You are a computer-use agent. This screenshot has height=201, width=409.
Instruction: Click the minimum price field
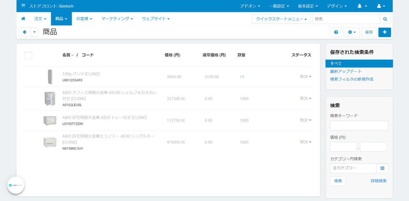(343, 147)
